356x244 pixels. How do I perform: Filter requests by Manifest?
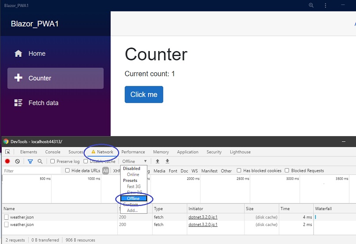point(209,171)
